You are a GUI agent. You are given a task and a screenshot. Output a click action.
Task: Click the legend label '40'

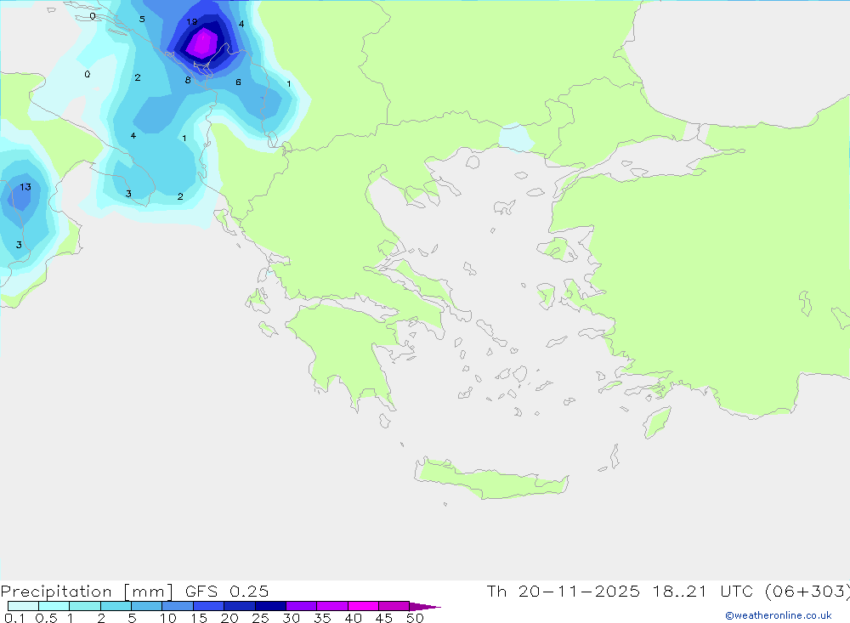click(353, 618)
